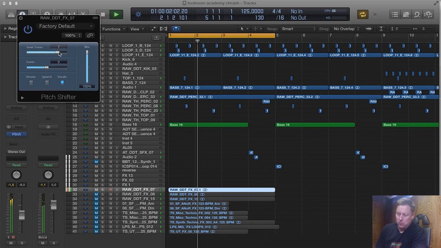Expand the Region inspector triangle
Screen dimensions: 441x248
point(6,28)
